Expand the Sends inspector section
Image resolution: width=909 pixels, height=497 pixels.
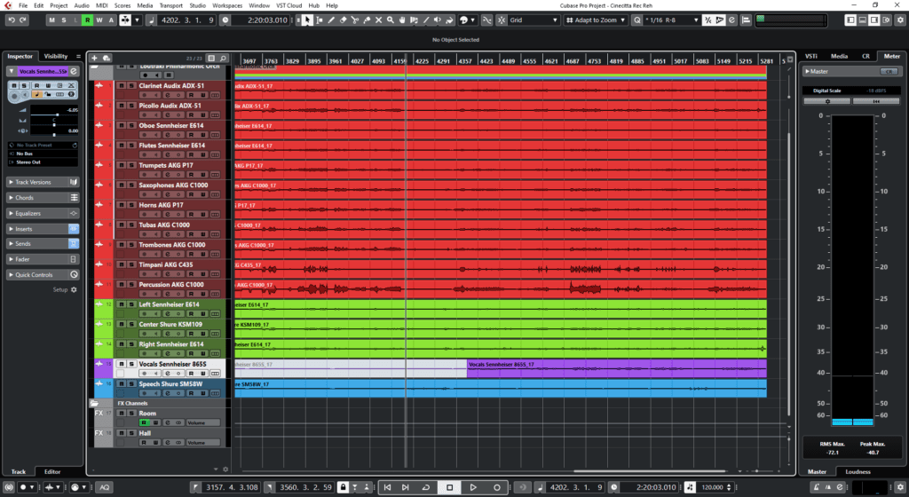[x=42, y=244]
